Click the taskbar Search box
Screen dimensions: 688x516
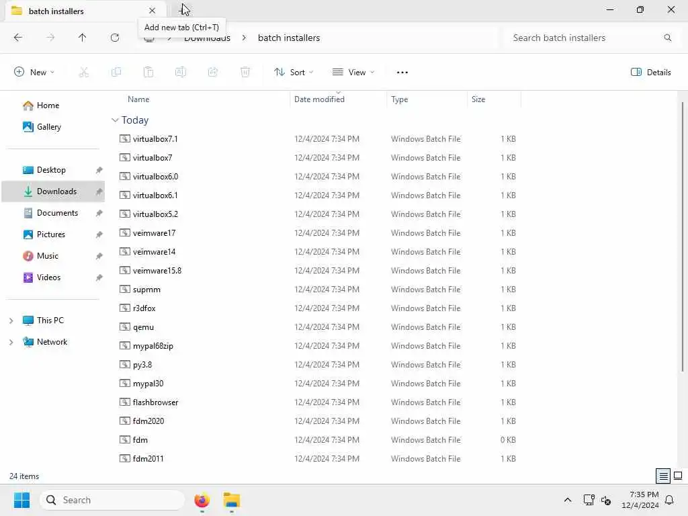[x=112, y=500]
